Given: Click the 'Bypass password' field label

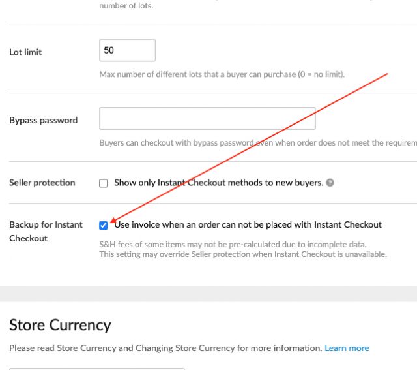Looking at the screenshot, I should (x=43, y=120).
